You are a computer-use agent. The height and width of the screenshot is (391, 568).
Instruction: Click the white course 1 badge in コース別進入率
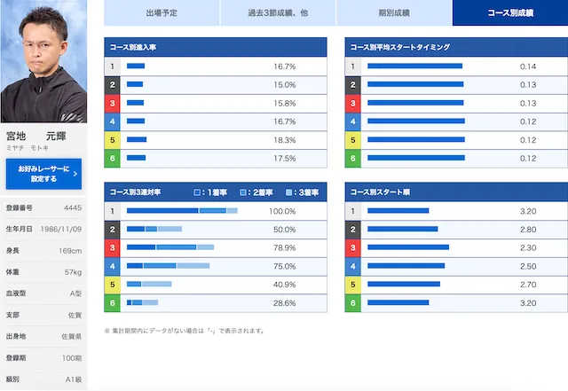(x=112, y=66)
